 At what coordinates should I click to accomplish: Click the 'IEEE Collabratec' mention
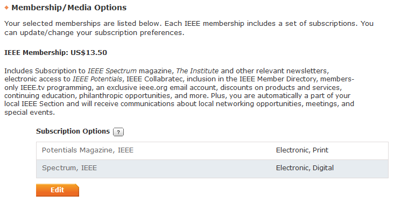(154, 79)
